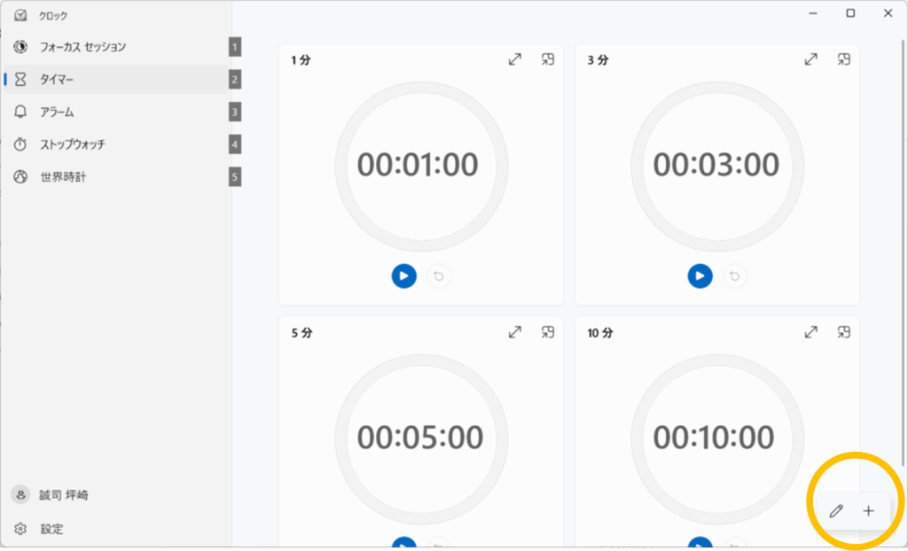This screenshot has height=551, width=908.
Task: Start the 1 分 timer
Action: 403,276
